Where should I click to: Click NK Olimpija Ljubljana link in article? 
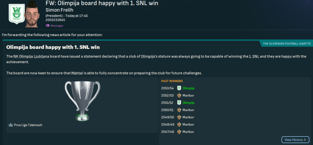(x=33, y=56)
